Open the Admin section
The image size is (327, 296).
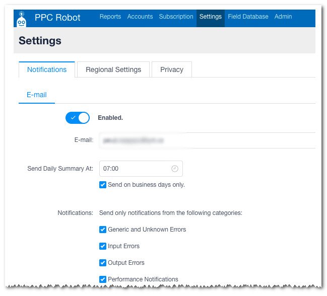tap(283, 17)
